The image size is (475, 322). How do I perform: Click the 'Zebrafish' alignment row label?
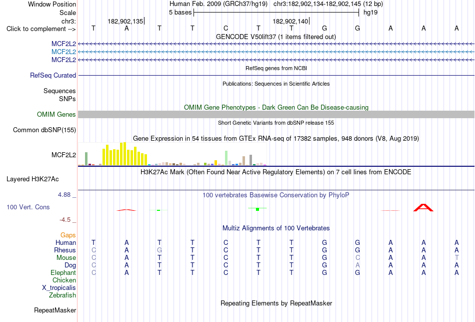pyautogui.click(x=62, y=295)
